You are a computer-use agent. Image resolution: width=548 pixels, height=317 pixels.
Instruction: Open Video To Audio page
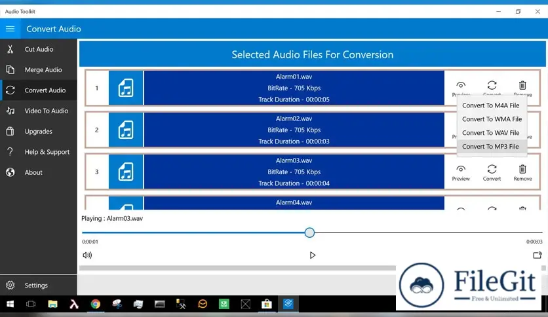coord(39,111)
